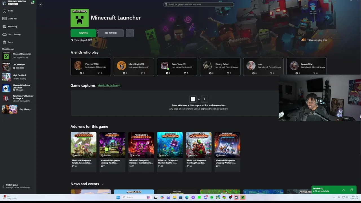Open Microsoft Edge from the taskbar
Viewport: 361px width, 203px height.
coord(187,197)
